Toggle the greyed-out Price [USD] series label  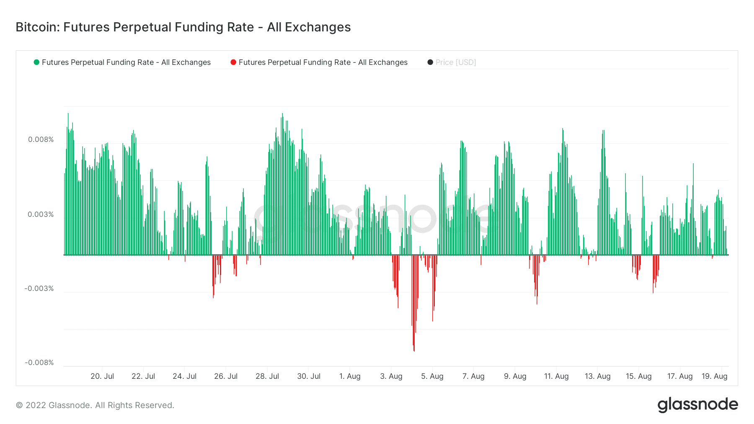click(456, 62)
